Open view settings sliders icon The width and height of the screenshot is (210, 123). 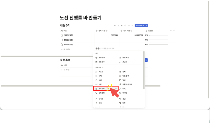[x=132, y=25]
